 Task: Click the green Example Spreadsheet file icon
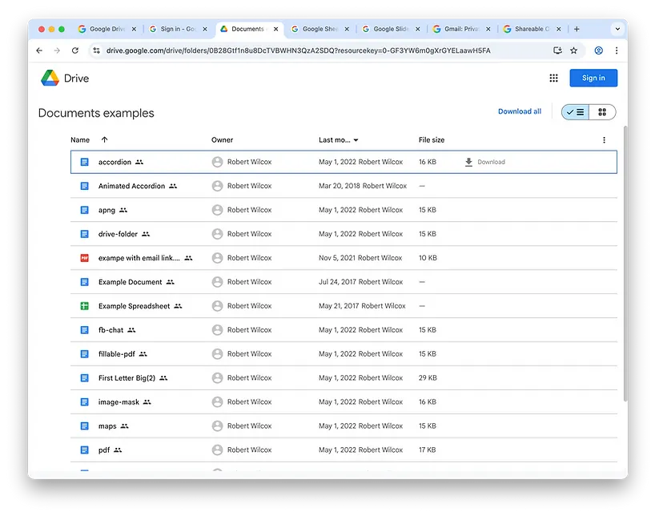84,306
